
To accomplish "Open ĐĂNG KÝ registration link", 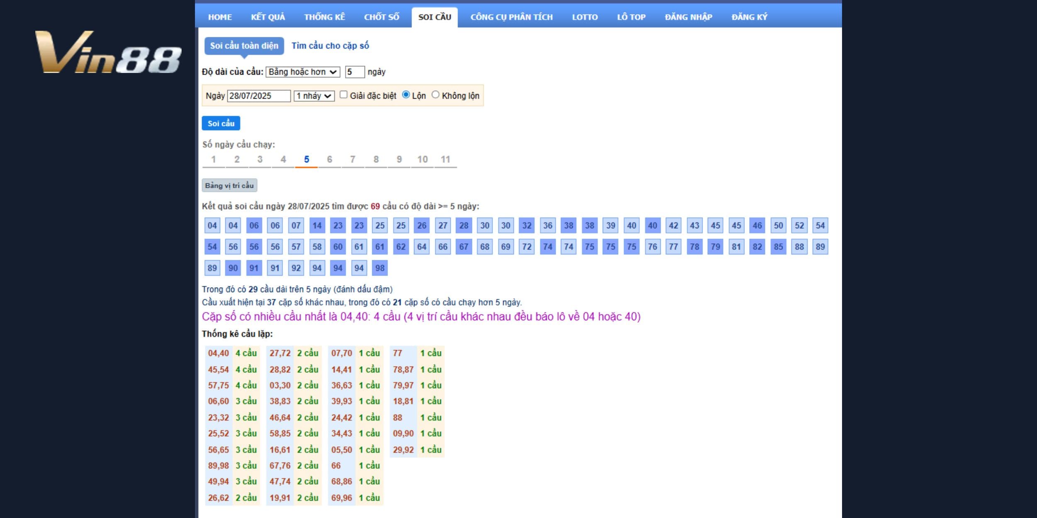I will pos(750,17).
